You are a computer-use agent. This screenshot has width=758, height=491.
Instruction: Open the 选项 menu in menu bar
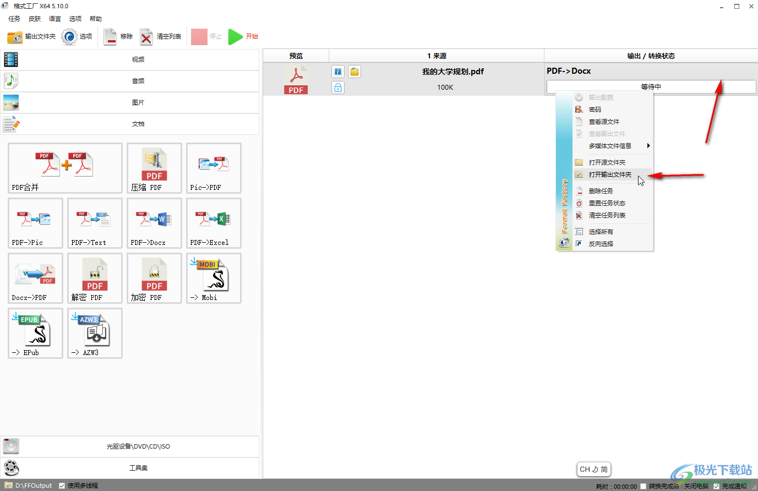pyautogui.click(x=75, y=19)
